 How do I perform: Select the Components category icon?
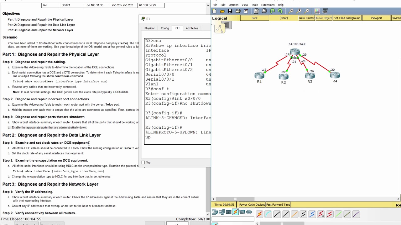[228, 212]
